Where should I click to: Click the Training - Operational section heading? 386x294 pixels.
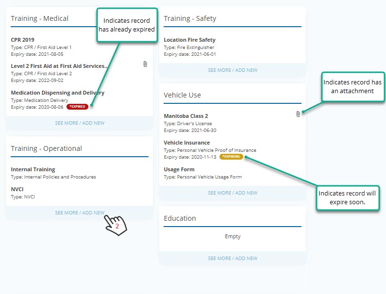(x=47, y=148)
